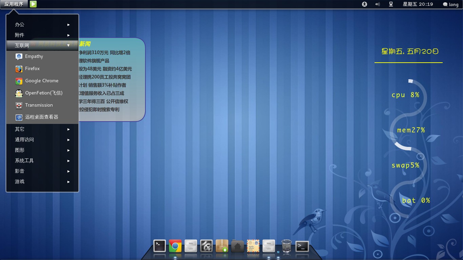Open the home folder icon in dock
Image resolution: width=463 pixels, height=260 pixels.
tap(238, 246)
